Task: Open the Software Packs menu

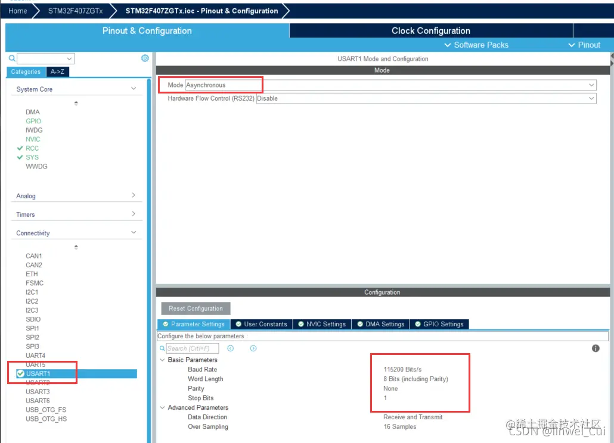Action: [x=476, y=45]
